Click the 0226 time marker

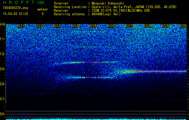click(x=111, y=26)
